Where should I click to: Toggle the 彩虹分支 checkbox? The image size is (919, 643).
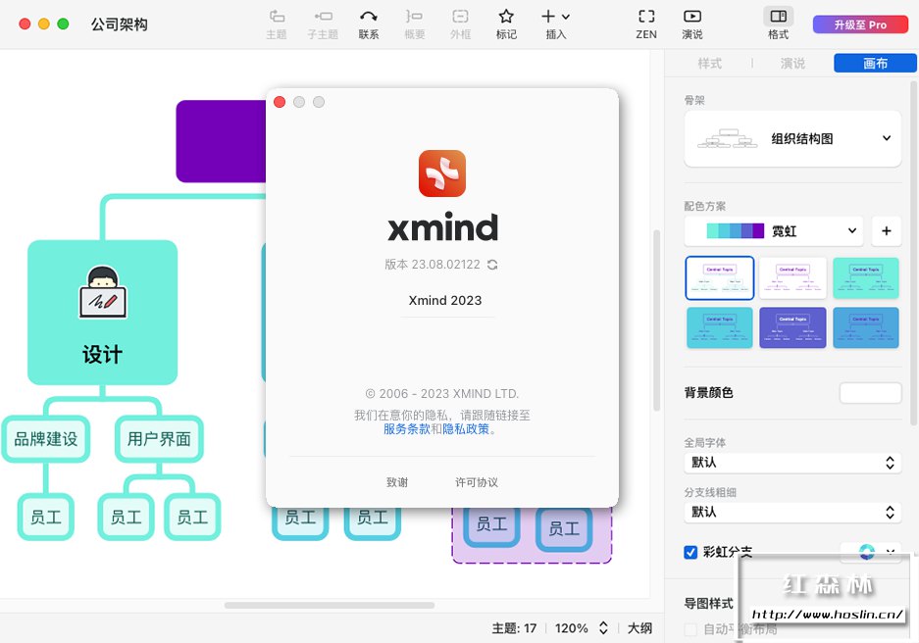pyautogui.click(x=690, y=552)
